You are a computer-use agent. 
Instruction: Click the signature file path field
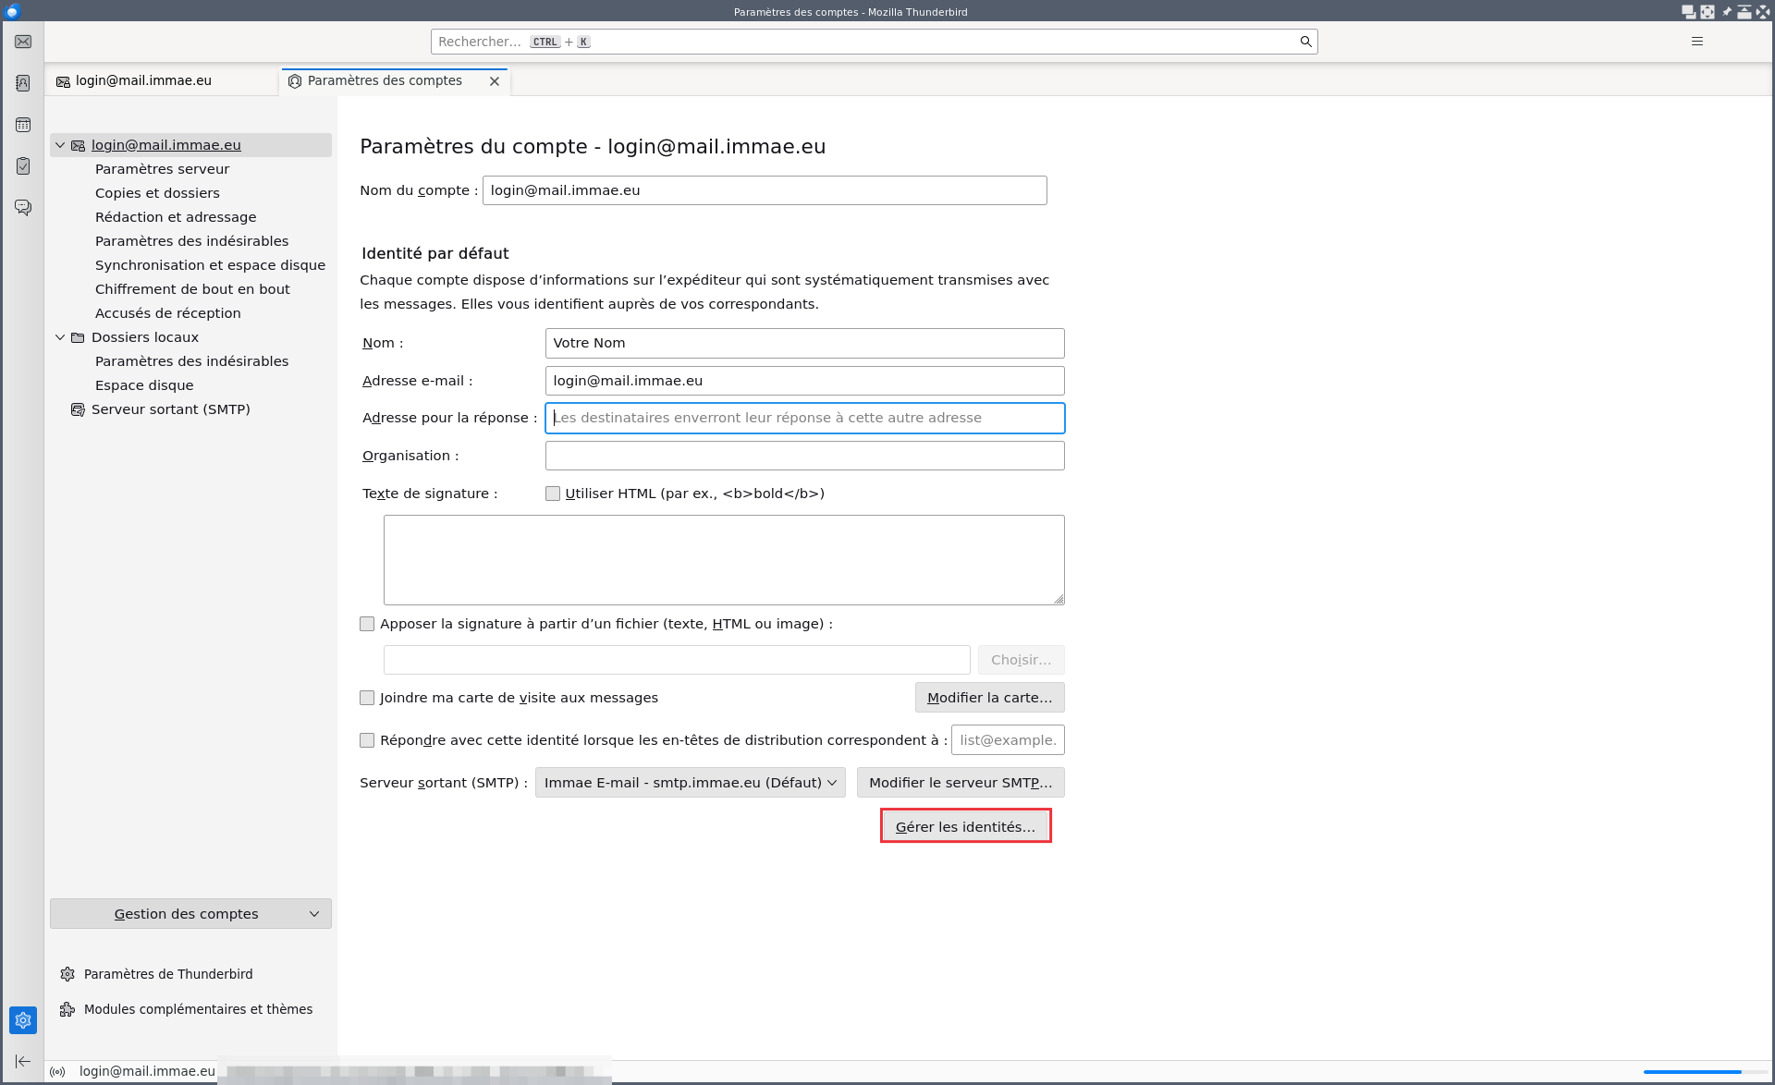click(677, 660)
